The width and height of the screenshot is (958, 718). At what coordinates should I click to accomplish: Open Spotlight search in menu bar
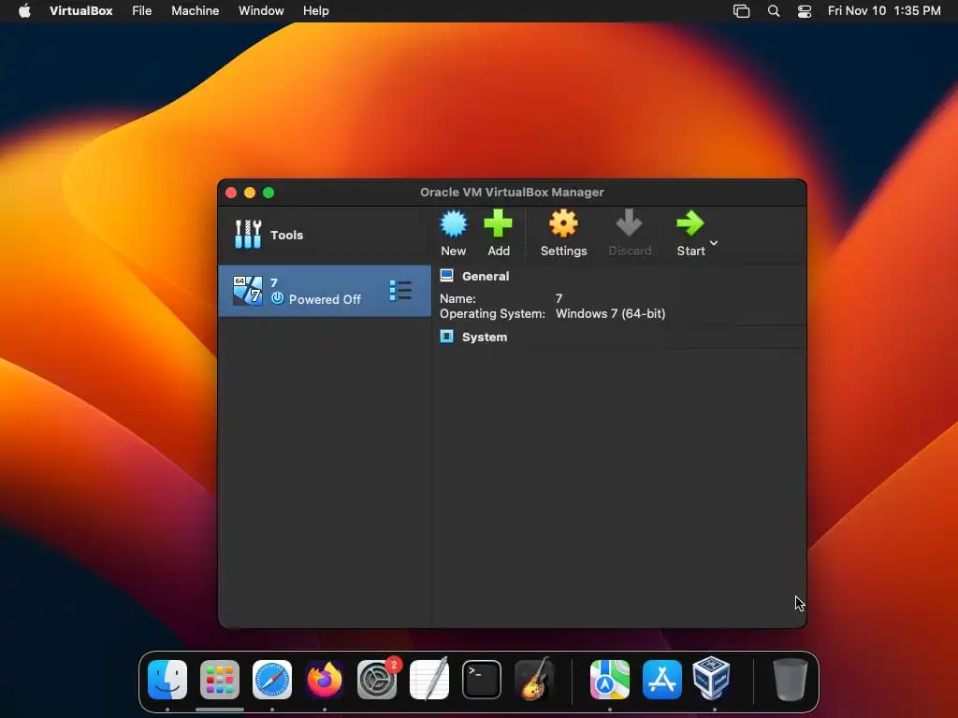click(774, 11)
